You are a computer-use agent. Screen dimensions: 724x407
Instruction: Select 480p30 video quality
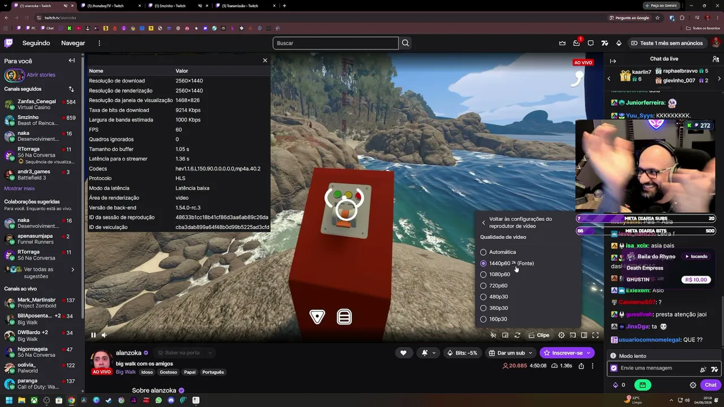pyautogui.click(x=494, y=297)
